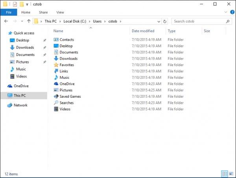Go up one folder level arrow
This screenshot has height=178, width=236.
29,21
